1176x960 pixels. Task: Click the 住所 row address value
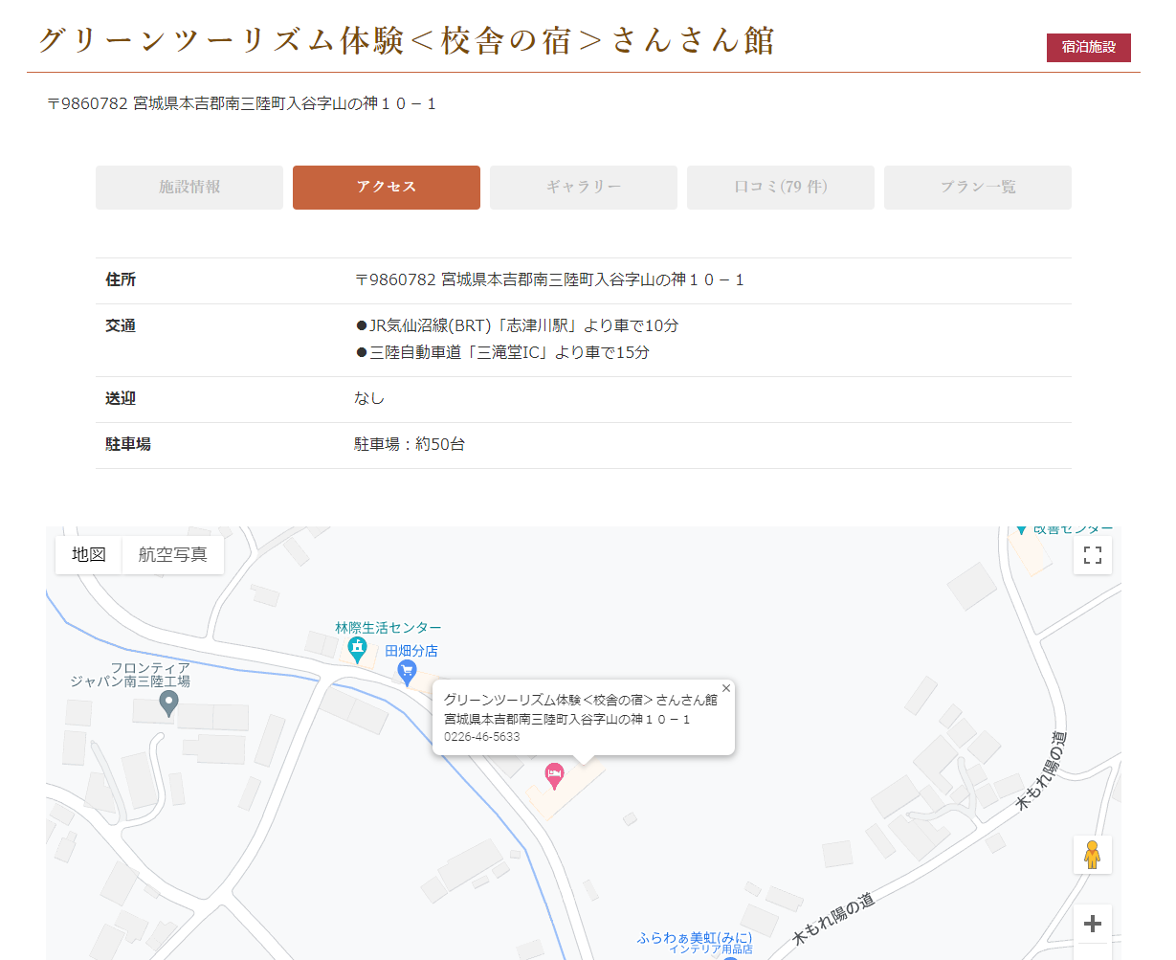click(549, 279)
